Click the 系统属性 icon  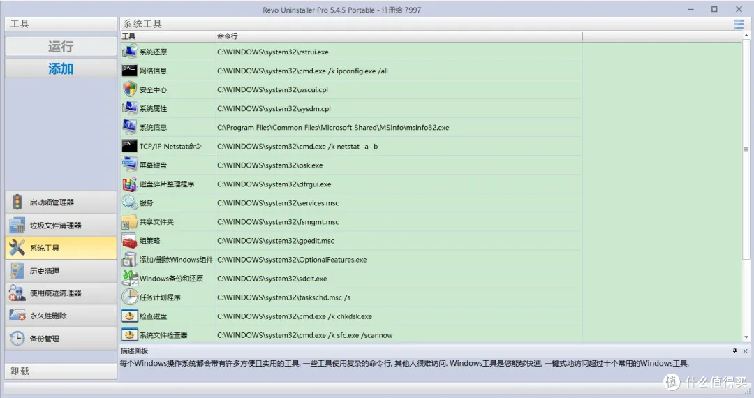point(129,108)
